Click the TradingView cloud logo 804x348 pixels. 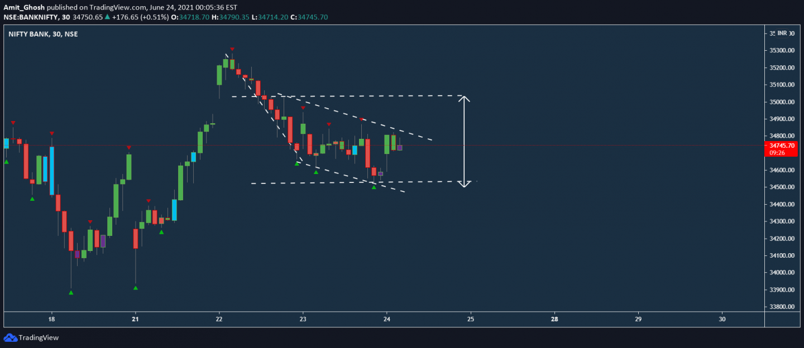tap(12, 337)
